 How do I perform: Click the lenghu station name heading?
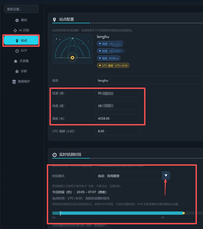point(103,37)
